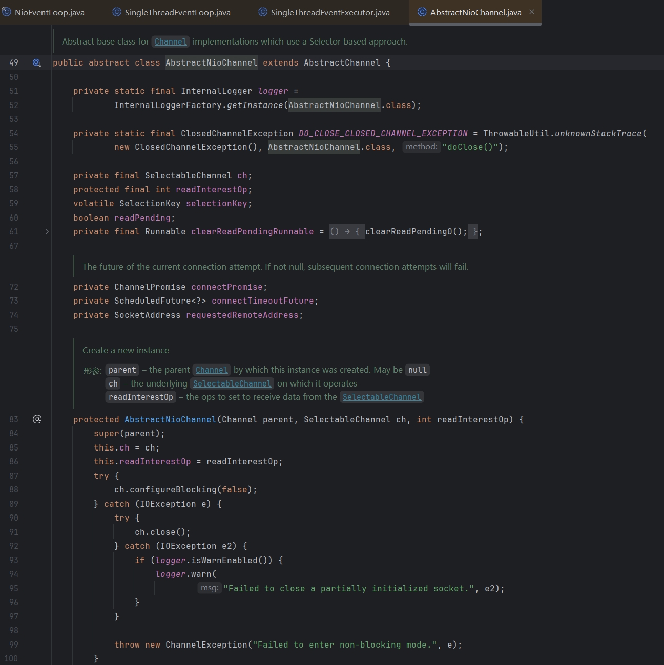Expand folded code at line 61
This screenshot has width=664, height=665.
(47, 232)
